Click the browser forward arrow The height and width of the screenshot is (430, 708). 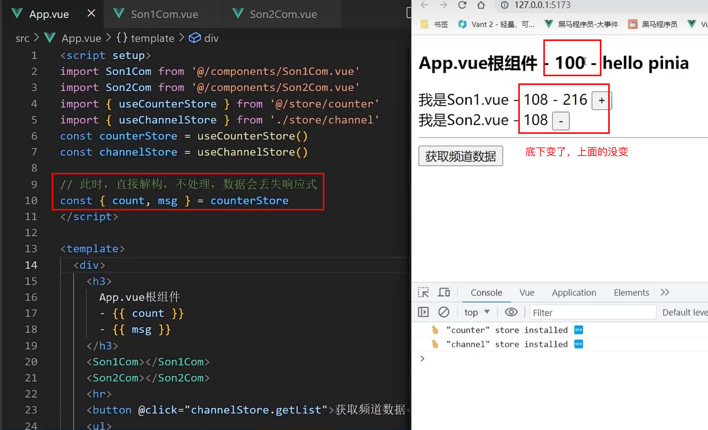tap(443, 5)
